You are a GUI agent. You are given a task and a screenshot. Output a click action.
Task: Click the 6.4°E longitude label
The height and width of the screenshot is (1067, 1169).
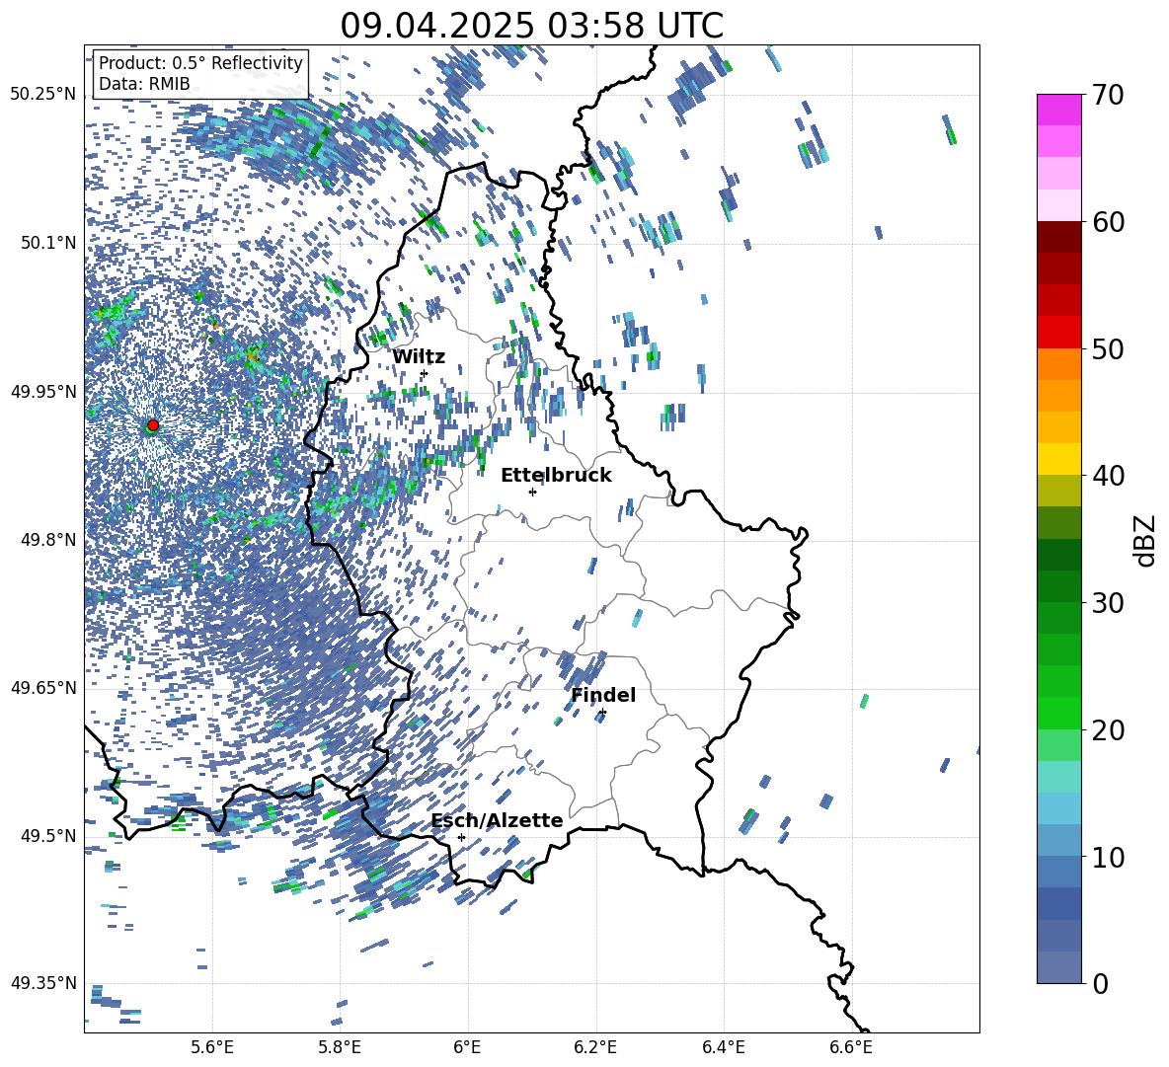point(723,1047)
